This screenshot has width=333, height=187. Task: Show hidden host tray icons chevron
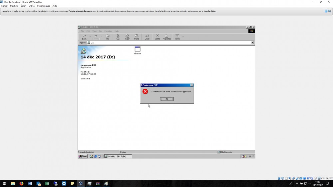(x=297, y=184)
